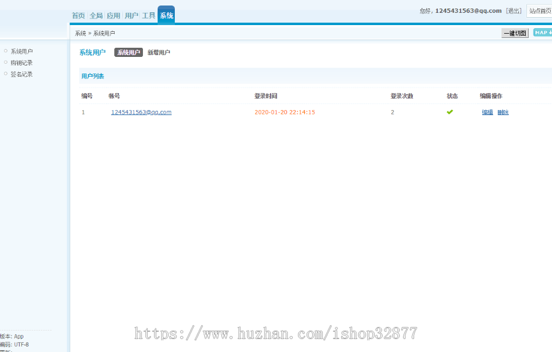Open the 全局 top navigation tab
The height and width of the screenshot is (352, 552).
click(x=96, y=16)
